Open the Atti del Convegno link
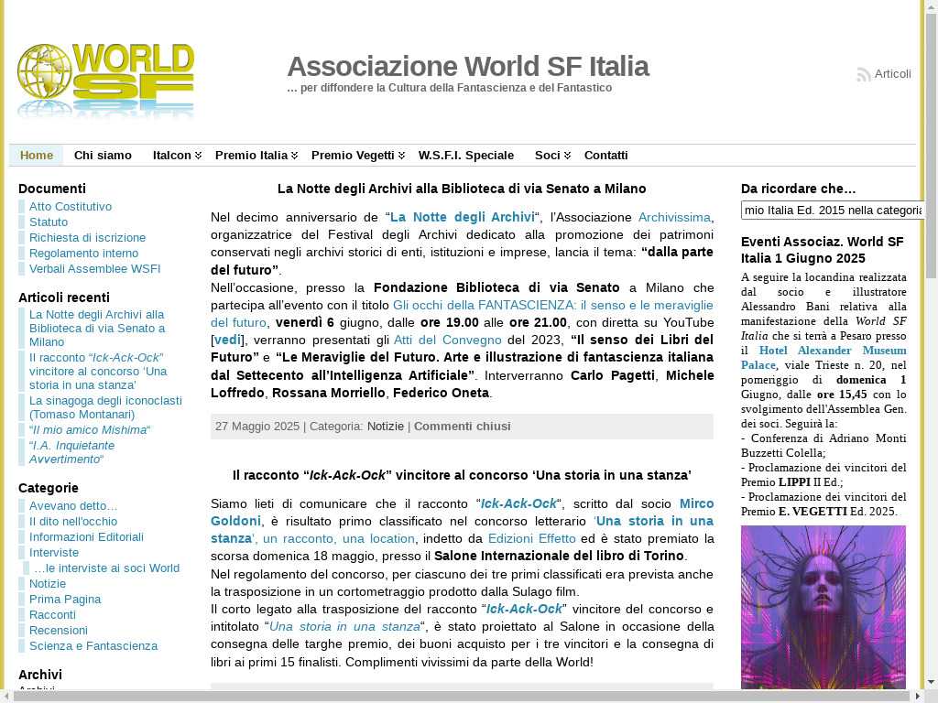This screenshot has width=938, height=703. click(x=447, y=341)
